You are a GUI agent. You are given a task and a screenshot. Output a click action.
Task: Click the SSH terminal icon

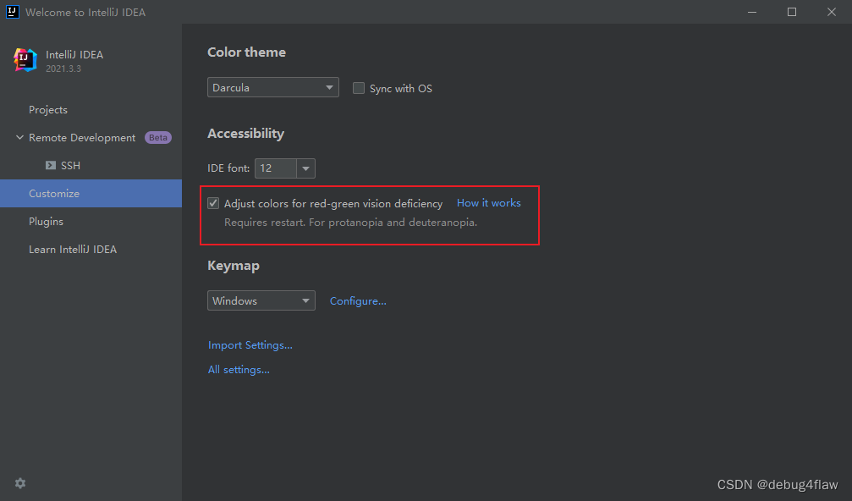[x=51, y=165]
